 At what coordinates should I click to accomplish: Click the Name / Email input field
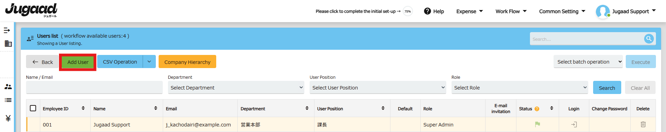click(94, 87)
